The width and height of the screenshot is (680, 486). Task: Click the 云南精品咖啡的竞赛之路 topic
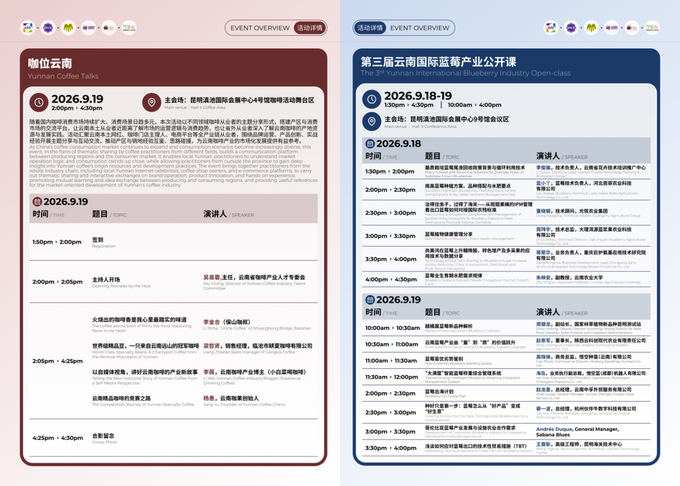(x=143, y=400)
